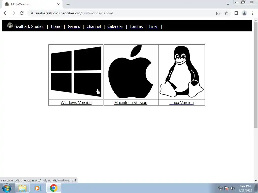Close the Multi-Worlds tab
Screen dimensions: 258x193
click(x=58, y=4)
